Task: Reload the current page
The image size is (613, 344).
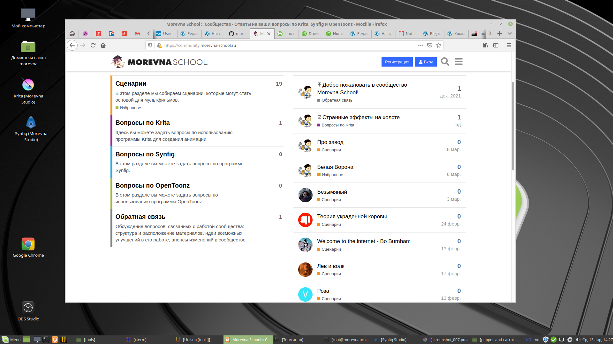Action: point(93,45)
